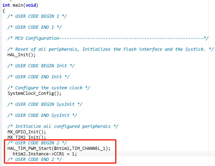
Task: Click the USER CODE BEGIN 2 comment
Action: [37, 143]
